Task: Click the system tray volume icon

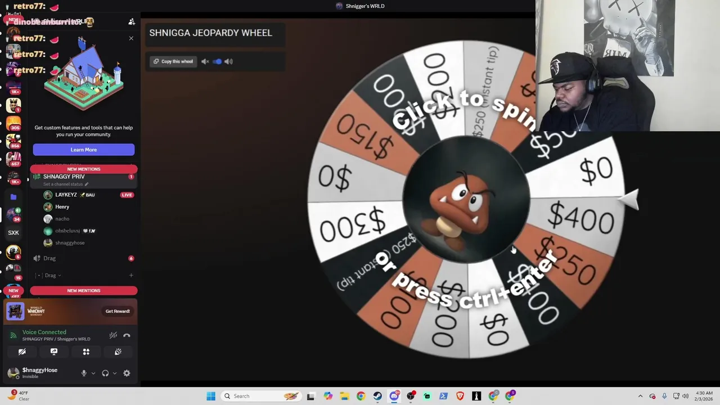Action: click(686, 396)
